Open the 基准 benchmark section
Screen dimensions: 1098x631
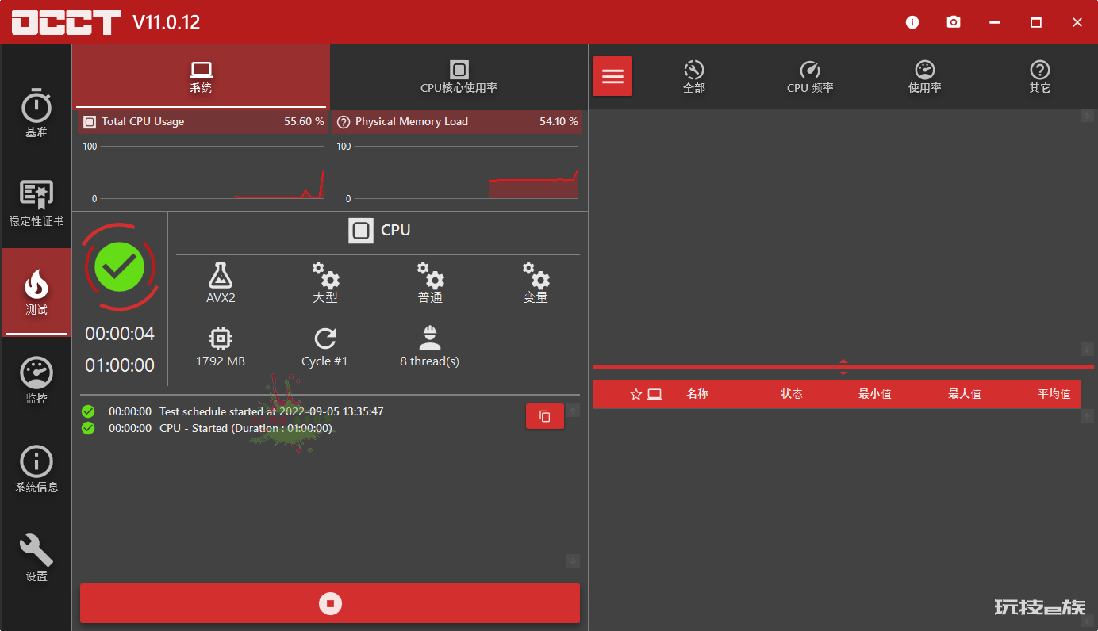[x=36, y=113]
